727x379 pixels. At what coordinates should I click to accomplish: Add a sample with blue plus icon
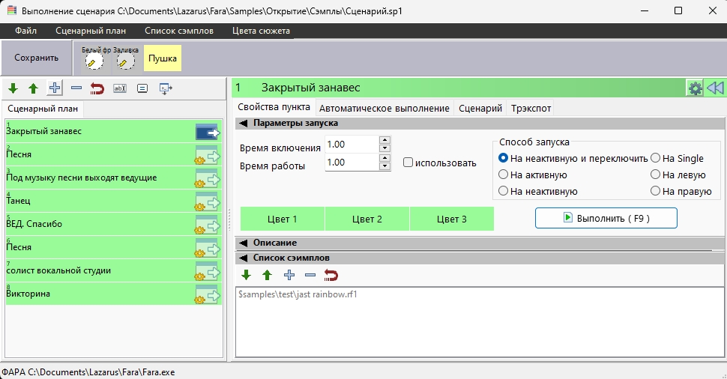tap(289, 275)
